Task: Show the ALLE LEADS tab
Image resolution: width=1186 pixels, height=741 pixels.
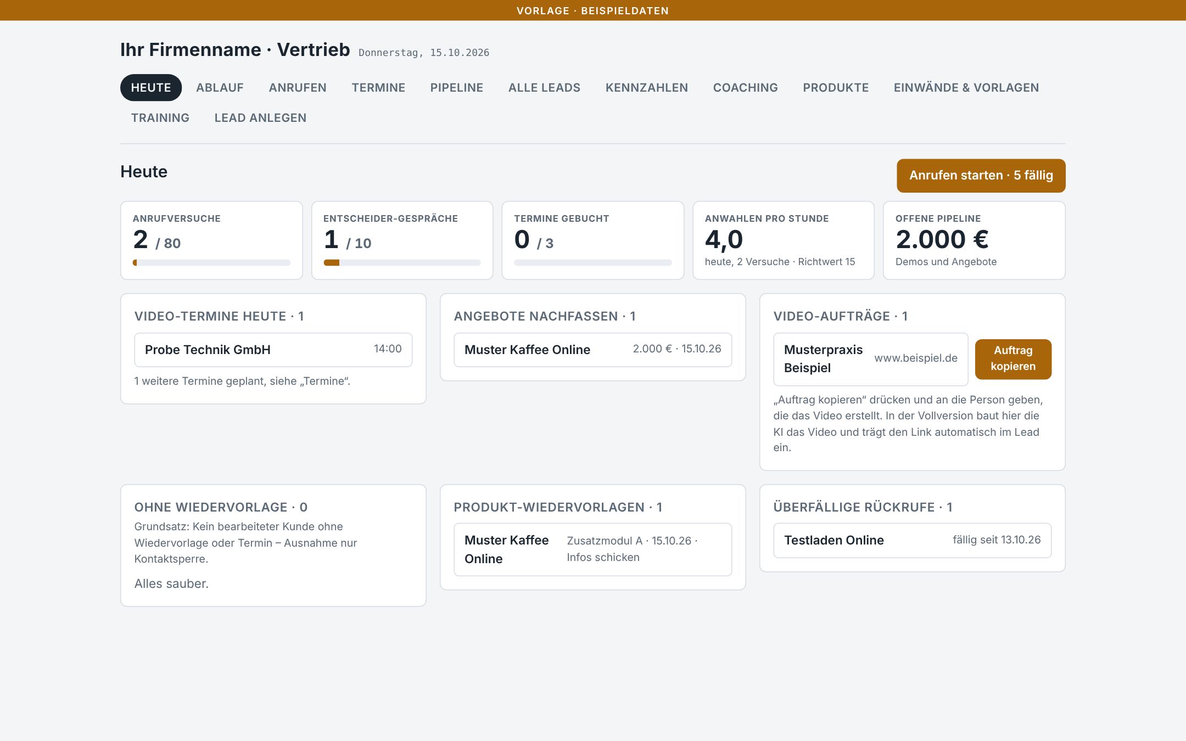Action: point(544,88)
